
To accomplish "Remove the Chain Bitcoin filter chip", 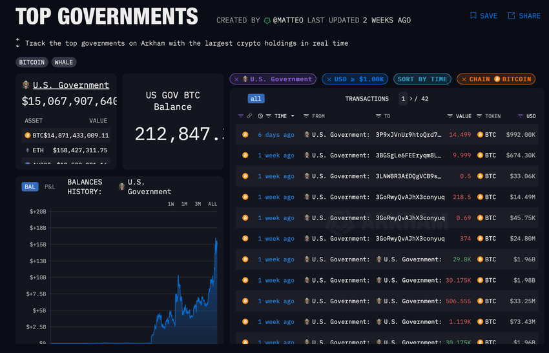I will [x=464, y=79].
